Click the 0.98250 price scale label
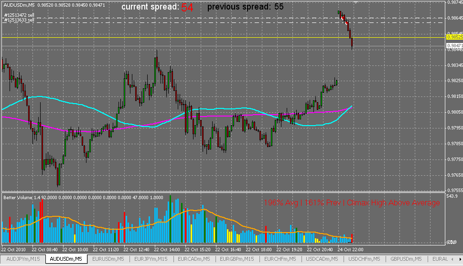Screen dimensions: 463x266 pos(455,81)
